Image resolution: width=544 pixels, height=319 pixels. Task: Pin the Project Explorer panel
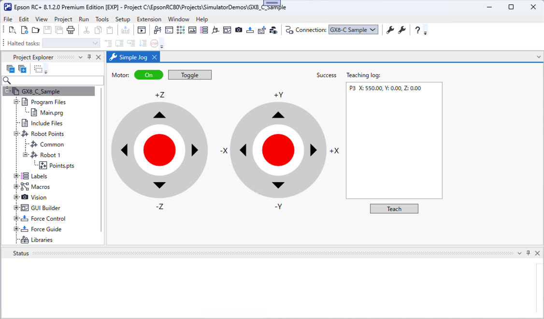(x=89, y=57)
